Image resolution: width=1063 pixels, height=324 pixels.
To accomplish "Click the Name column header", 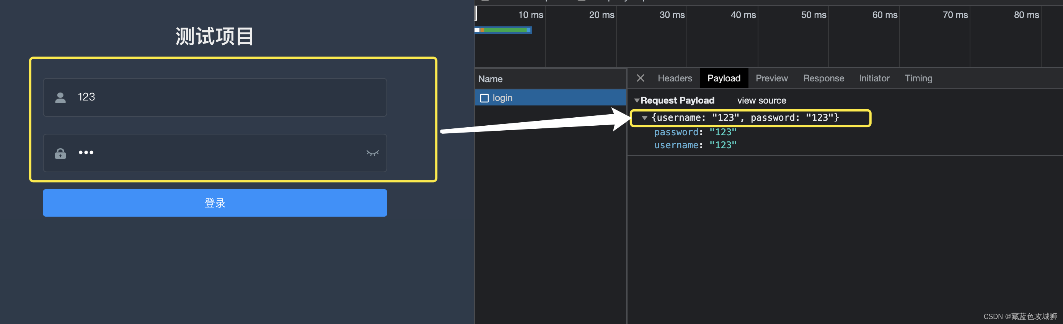I will pyautogui.click(x=551, y=79).
